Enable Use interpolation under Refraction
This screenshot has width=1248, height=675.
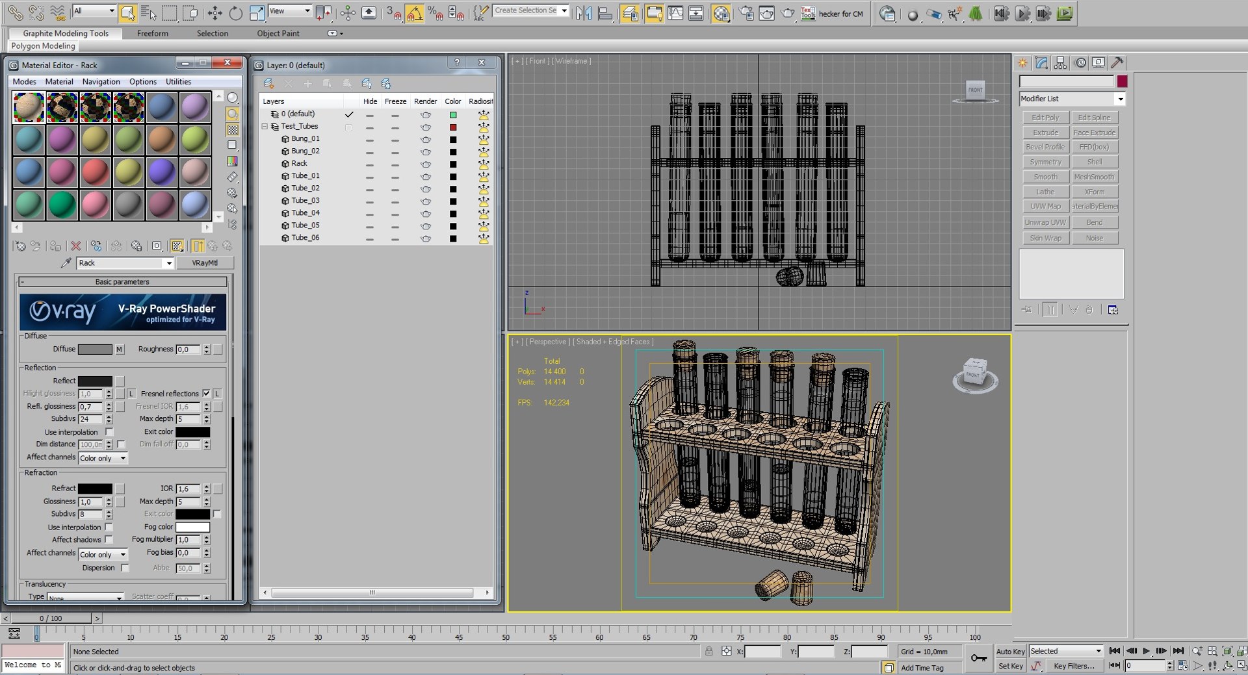[109, 527]
